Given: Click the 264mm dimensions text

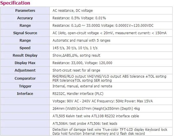Looking at the screenshot, I should pos(96,109).
